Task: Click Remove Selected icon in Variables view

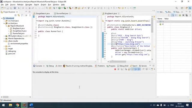Action: tap(183, 15)
